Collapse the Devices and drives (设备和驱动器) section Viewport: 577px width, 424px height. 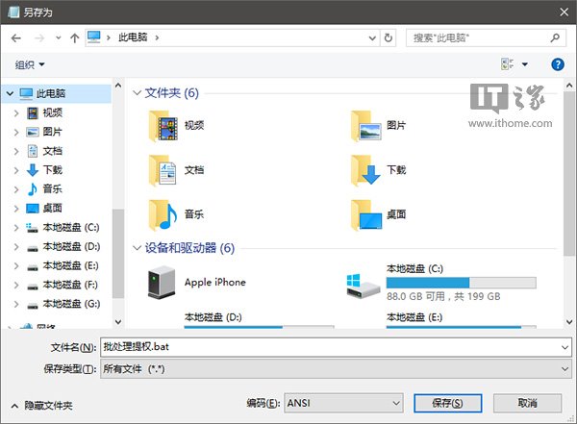137,248
